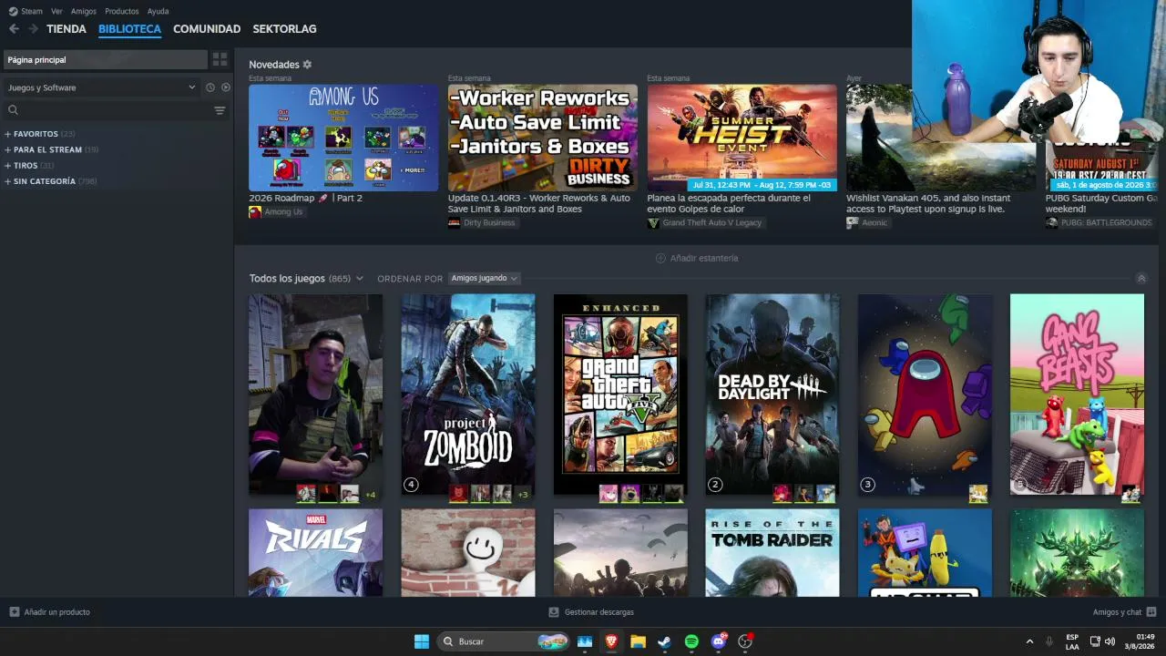Open the Gang Beasts cover
1166x656 pixels.
[x=1077, y=395]
